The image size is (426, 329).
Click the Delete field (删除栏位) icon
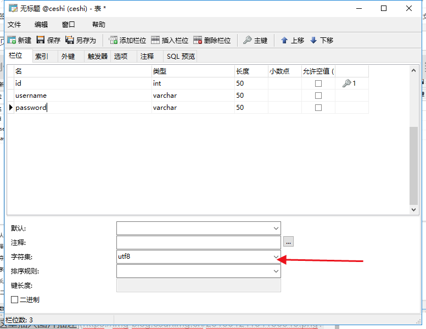tap(198, 40)
